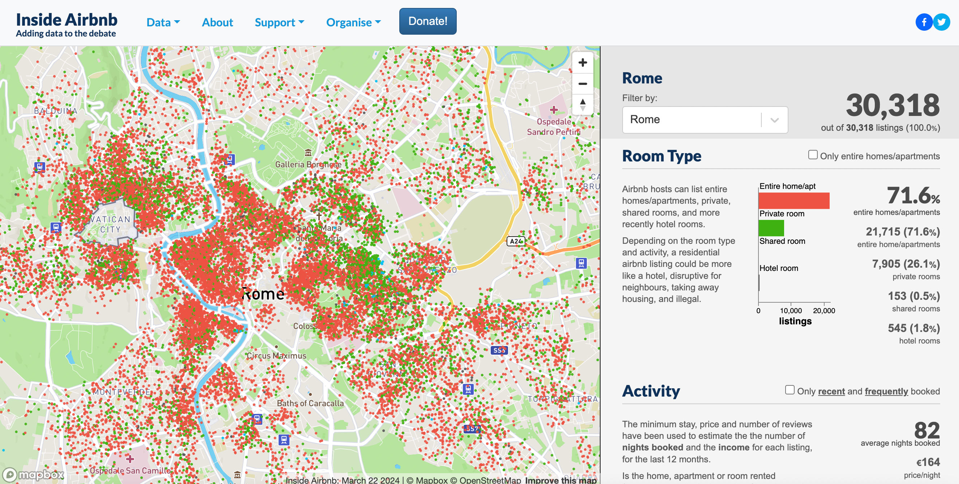Reset map bearing with compass icon
The height and width of the screenshot is (484, 959).
click(x=582, y=105)
